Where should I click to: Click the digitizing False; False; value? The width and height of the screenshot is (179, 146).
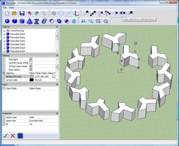click(42, 73)
